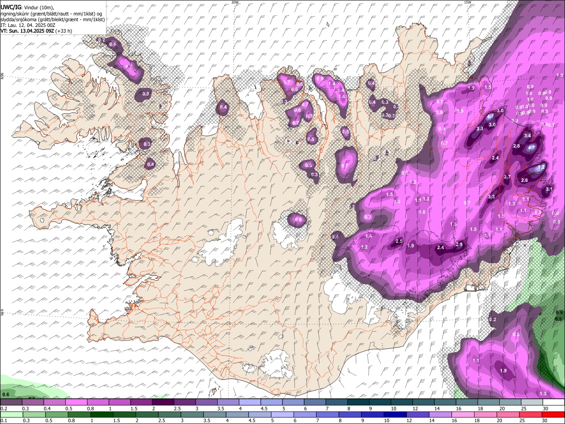
Task: Select the medium purple 1.5 swatch in upper legend
Action: click(x=141, y=402)
